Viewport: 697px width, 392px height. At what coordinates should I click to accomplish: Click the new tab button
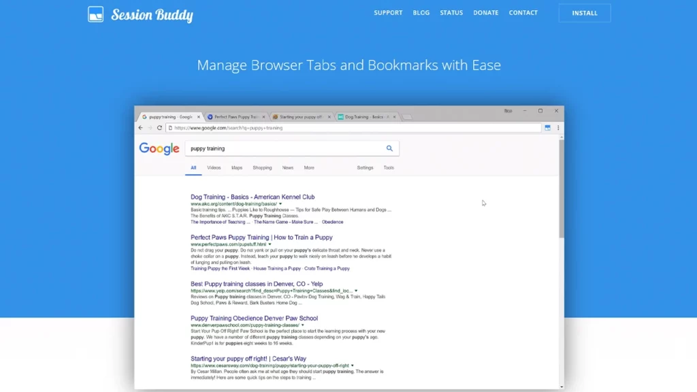tap(407, 117)
